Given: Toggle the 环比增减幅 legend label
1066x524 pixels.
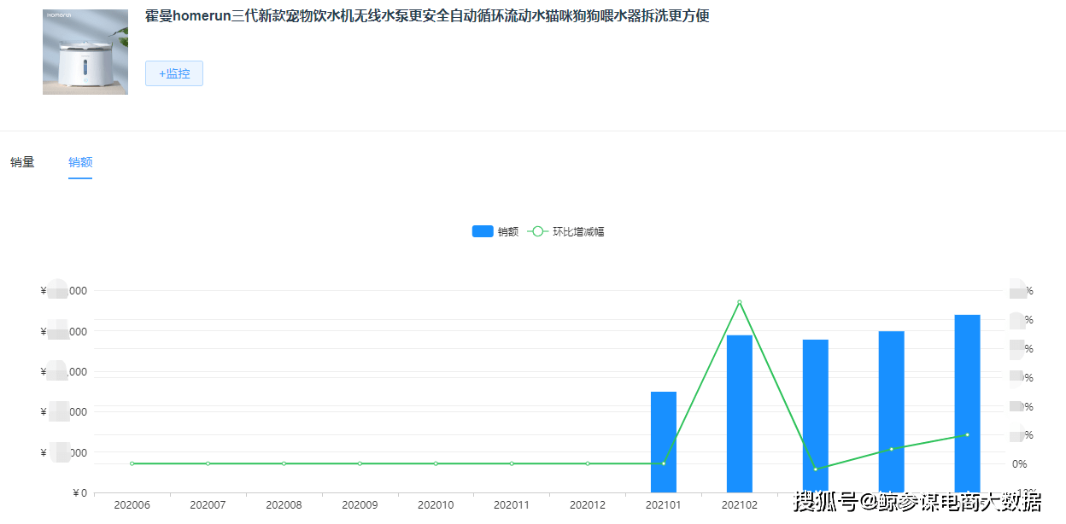Looking at the screenshot, I should (x=578, y=231).
